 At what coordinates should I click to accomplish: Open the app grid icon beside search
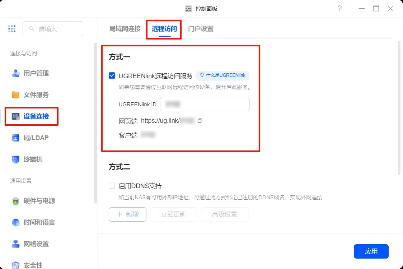tap(12, 29)
